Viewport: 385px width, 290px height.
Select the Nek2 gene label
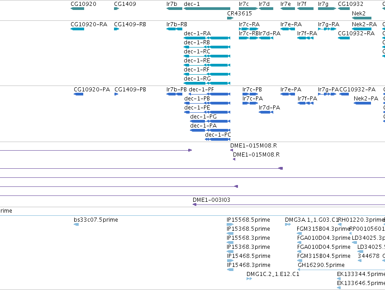click(x=358, y=13)
